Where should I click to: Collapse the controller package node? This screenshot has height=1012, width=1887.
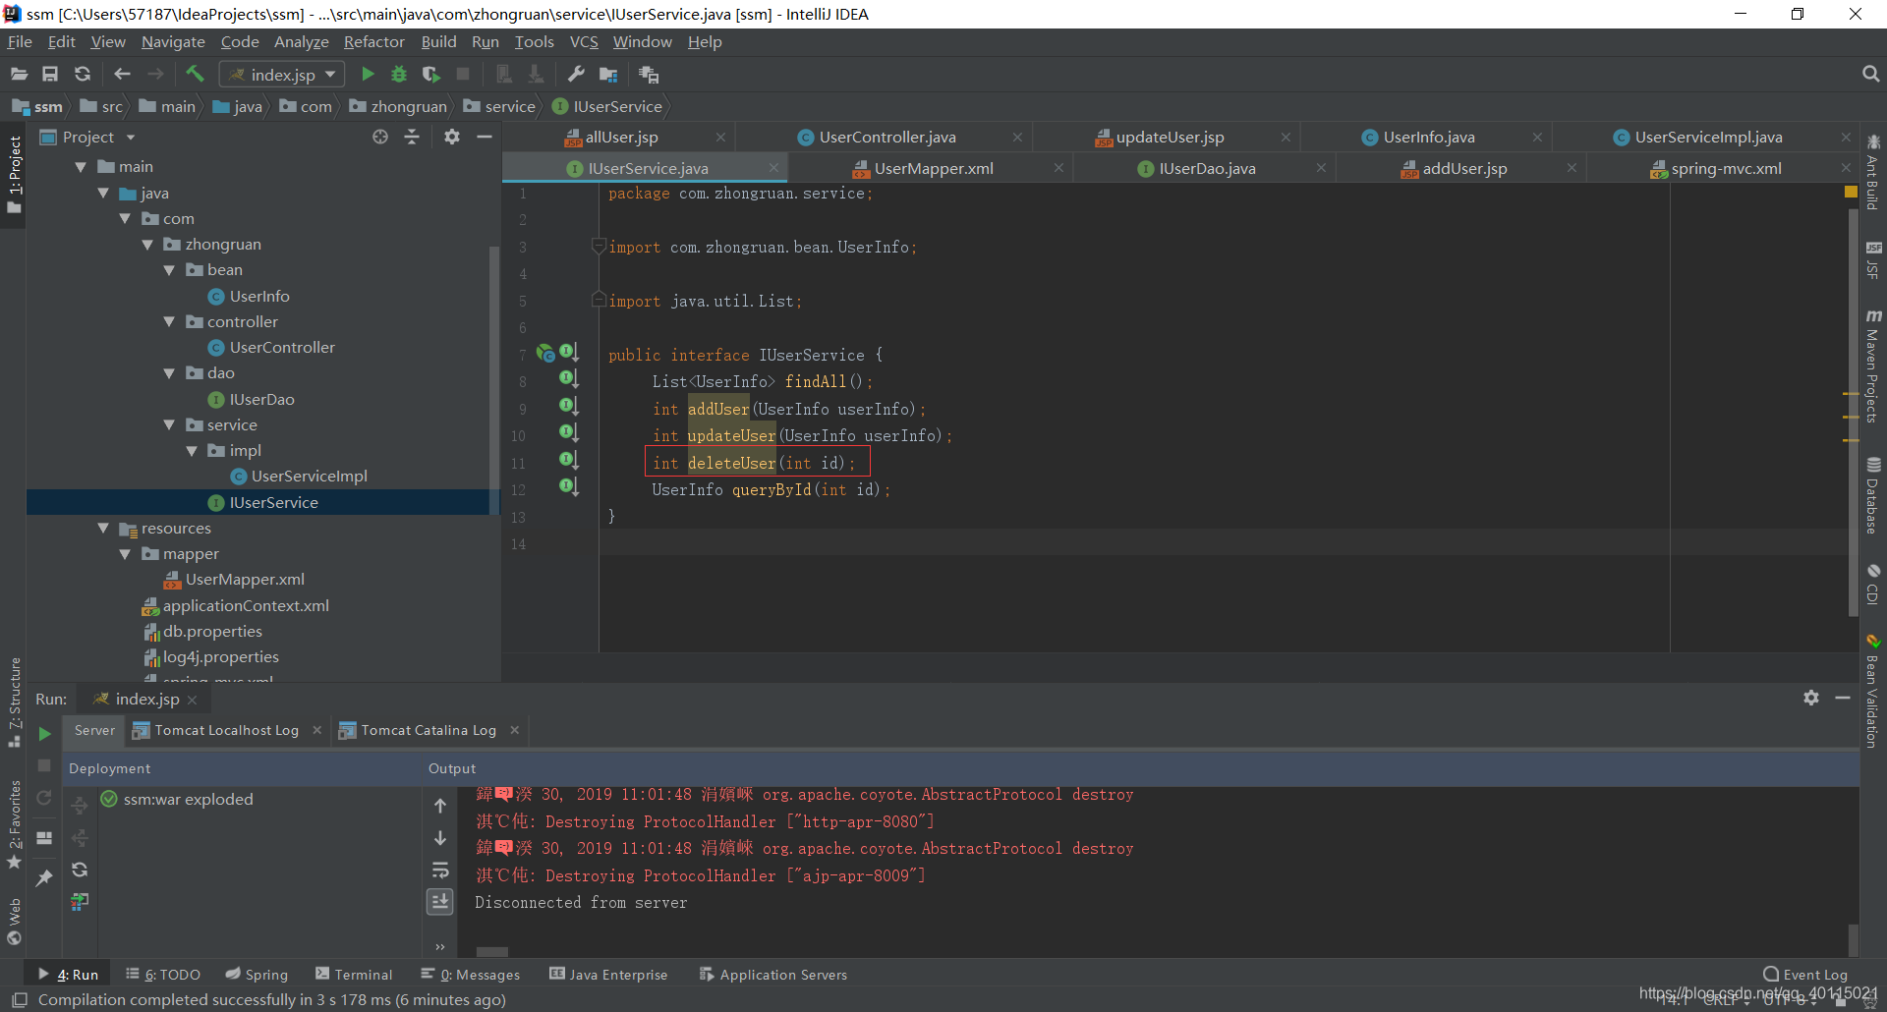point(169,322)
